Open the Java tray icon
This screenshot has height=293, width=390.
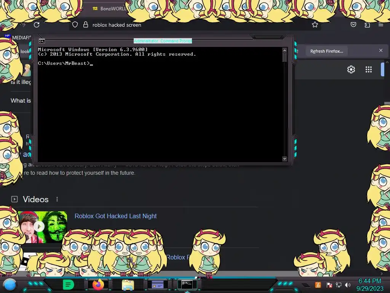click(x=318, y=285)
